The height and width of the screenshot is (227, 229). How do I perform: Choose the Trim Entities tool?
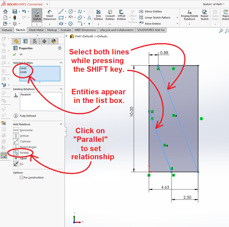pyautogui.click(x=98, y=15)
